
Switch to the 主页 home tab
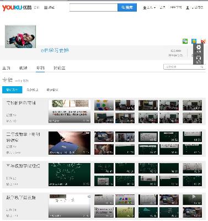(x=6, y=68)
